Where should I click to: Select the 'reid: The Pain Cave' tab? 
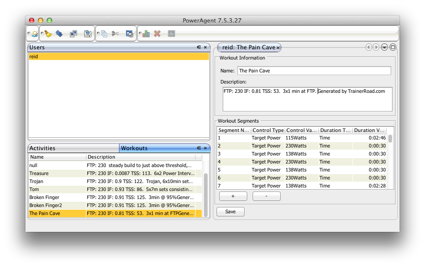[249, 48]
